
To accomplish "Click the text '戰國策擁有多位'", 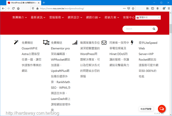I will pyautogui.click(x=90, y=43).
